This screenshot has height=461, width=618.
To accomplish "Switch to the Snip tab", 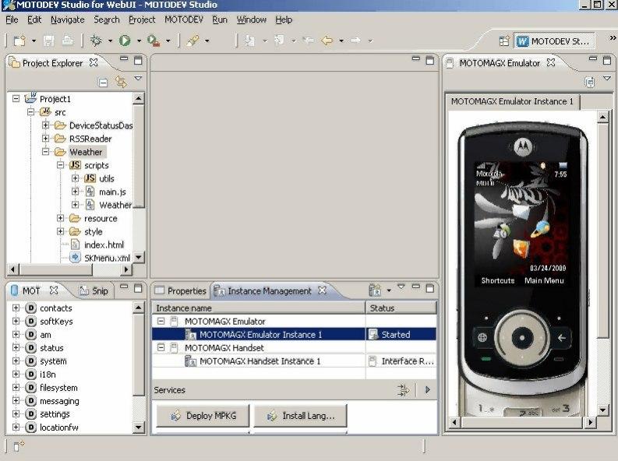I will 94,291.
